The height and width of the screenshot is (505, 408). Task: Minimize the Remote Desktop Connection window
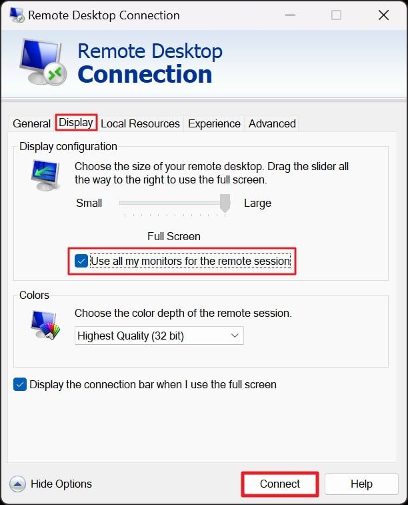[290, 15]
